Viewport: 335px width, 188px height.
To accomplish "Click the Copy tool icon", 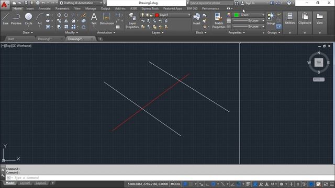I will click(x=59, y=21).
